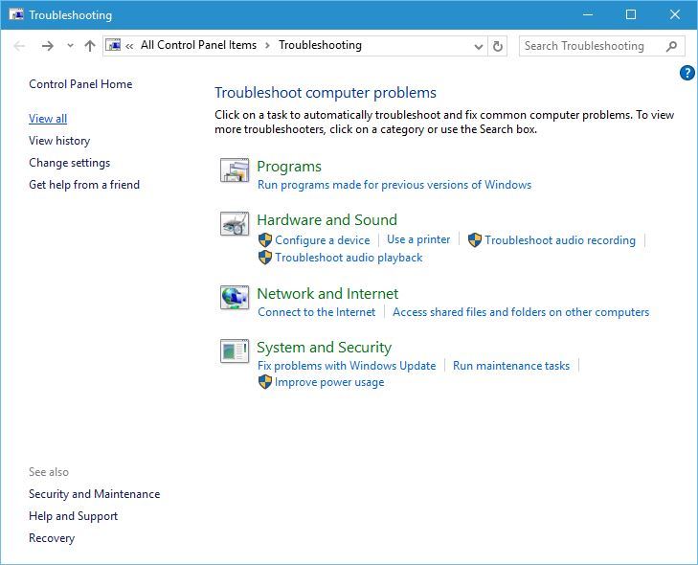This screenshot has height=565, width=698.
Task: Minimize the Troubleshooting window
Action: coord(588,14)
